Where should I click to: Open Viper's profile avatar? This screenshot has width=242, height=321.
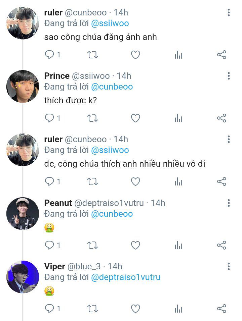(x=23, y=277)
